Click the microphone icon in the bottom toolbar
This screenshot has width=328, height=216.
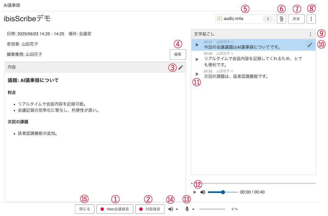[187, 209]
